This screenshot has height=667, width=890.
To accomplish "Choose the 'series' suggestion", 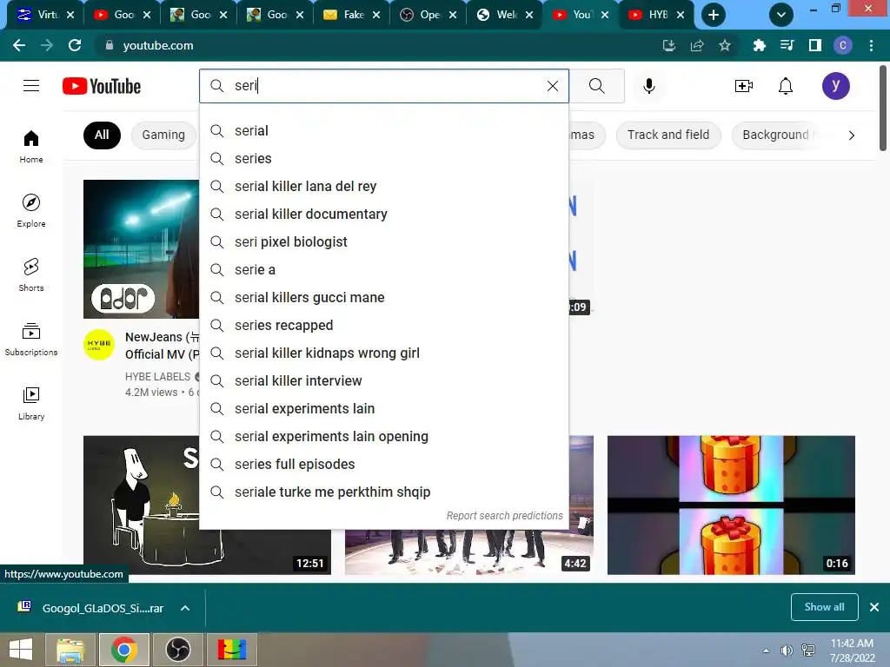I will (383, 158).
